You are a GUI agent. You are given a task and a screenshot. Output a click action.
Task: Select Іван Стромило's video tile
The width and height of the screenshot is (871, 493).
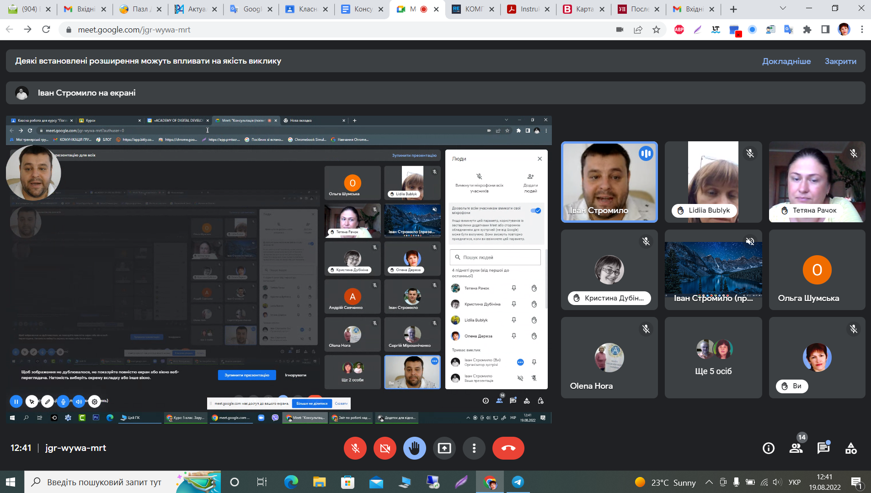click(x=609, y=182)
